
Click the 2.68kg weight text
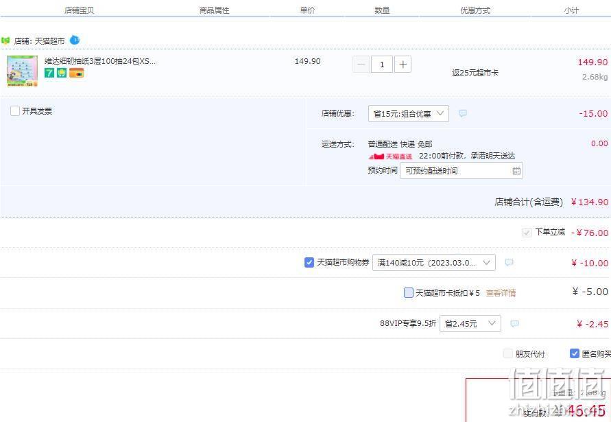click(595, 77)
